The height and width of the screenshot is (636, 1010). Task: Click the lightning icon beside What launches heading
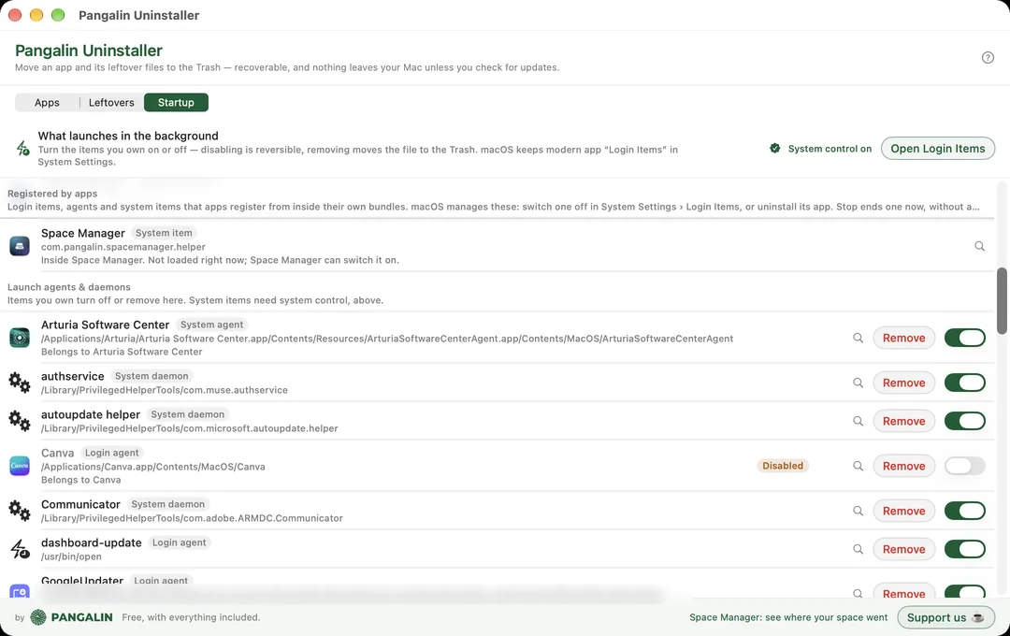22,149
